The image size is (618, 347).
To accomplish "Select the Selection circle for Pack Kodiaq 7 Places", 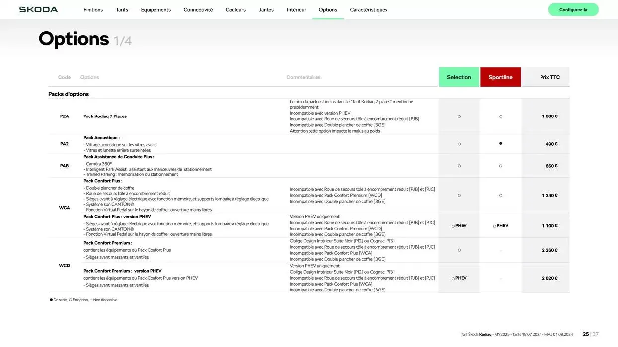I will (459, 116).
